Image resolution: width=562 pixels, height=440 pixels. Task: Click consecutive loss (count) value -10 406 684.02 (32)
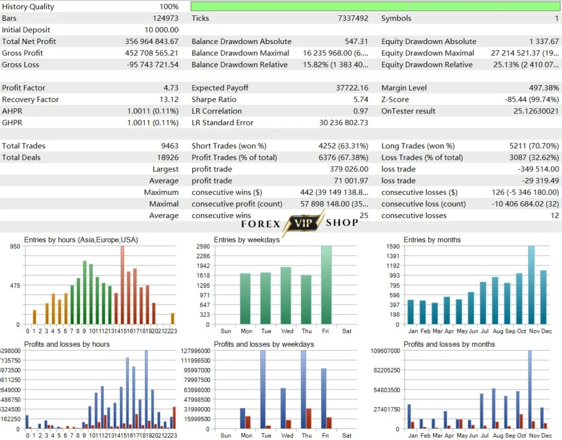525,204
